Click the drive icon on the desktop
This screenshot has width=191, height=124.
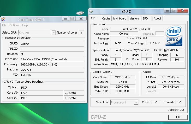pyautogui.click(x=80, y=13)
